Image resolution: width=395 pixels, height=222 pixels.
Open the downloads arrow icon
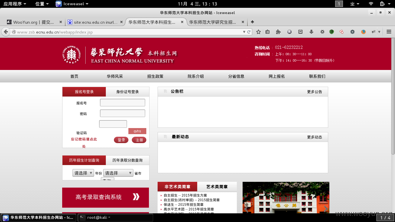[311, 32]
